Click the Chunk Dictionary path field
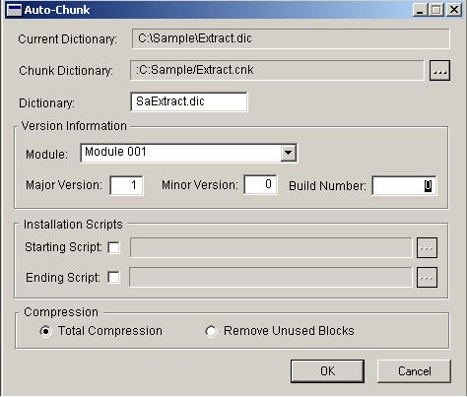 [x=277, y=70]
